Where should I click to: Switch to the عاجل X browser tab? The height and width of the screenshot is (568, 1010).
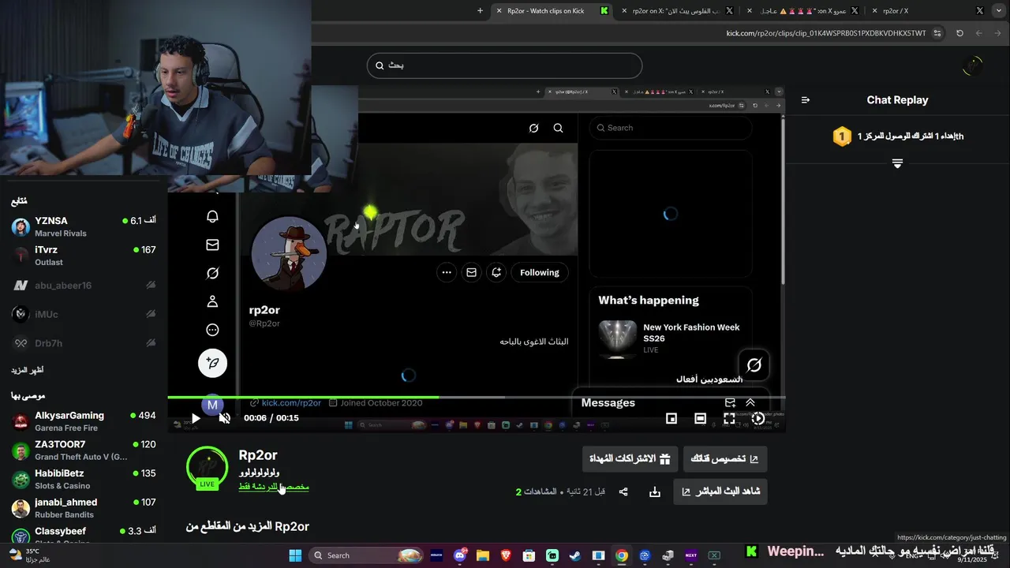801,11
